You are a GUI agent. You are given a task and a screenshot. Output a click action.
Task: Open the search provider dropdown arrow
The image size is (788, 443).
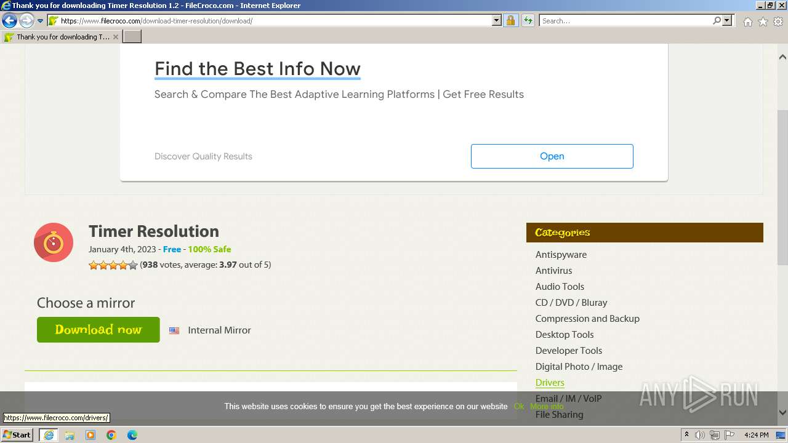click(727, 20)
